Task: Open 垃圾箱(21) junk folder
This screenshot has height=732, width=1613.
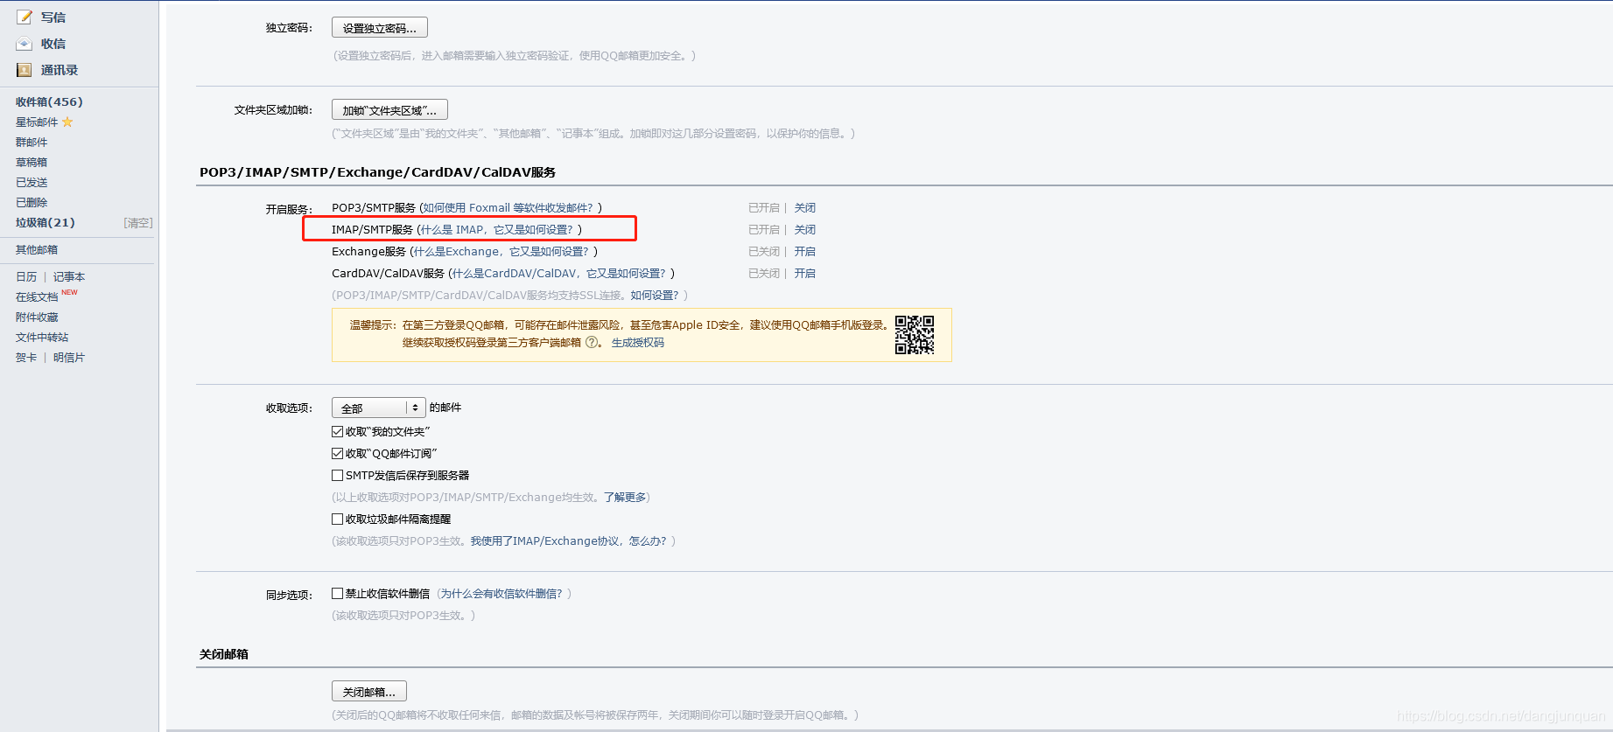Action: pyautogui.click(x=46, y=223)
